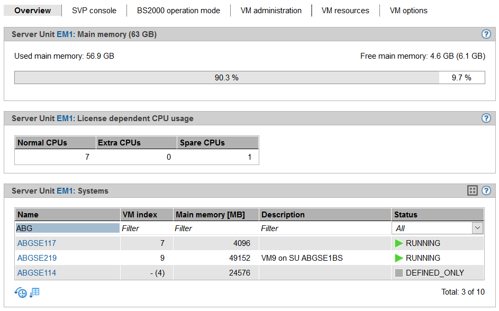Click the tile view icon in Systems header

pyautogui.click(x=473, y=191)
